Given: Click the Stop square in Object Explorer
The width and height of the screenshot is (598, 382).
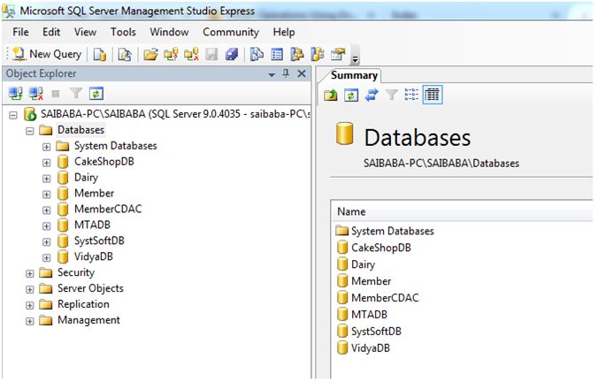Looking at the screenshot, I should click(56, 94).
